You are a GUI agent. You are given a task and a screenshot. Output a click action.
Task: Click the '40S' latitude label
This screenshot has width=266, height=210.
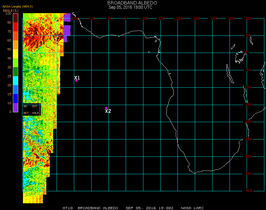[x=249, y=191]
